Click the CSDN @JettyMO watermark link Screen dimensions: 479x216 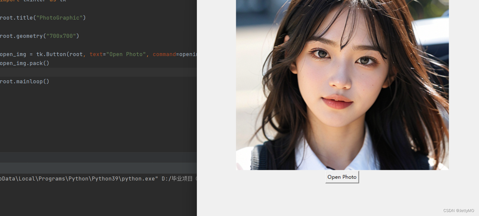click(x=459, y=210)
